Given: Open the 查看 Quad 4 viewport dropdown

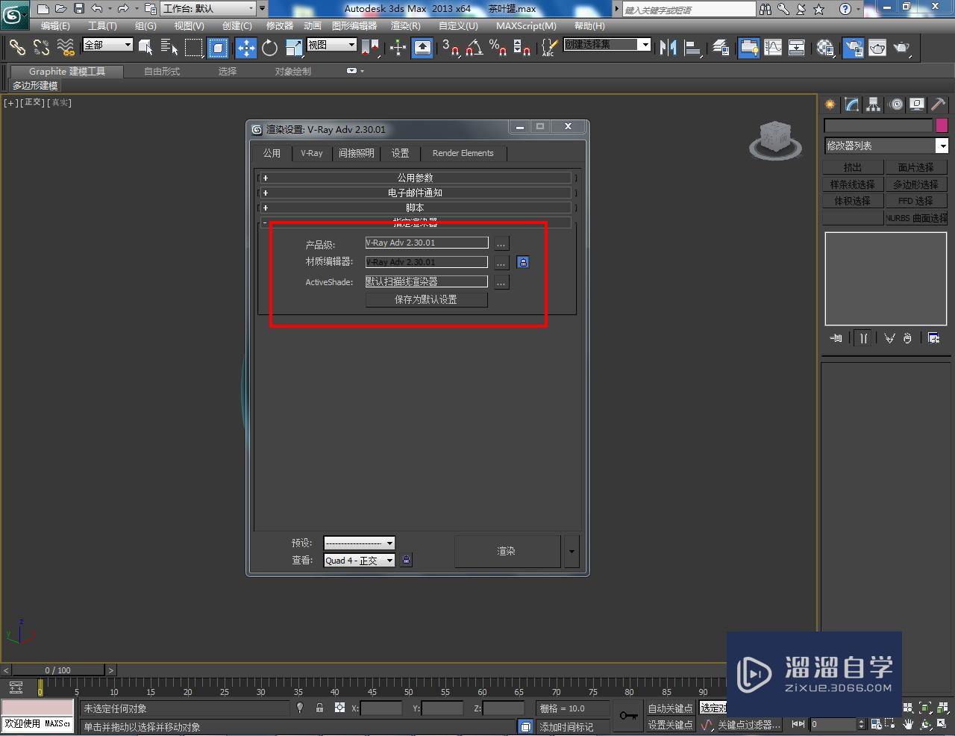Looking at the screenshot, I should [359, 561].
